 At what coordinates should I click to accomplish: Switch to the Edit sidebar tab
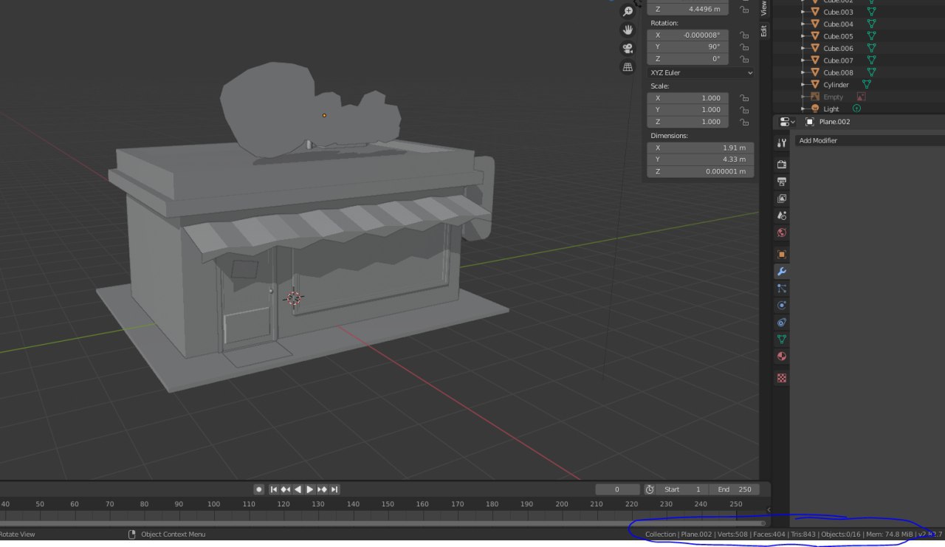(764, 30)
